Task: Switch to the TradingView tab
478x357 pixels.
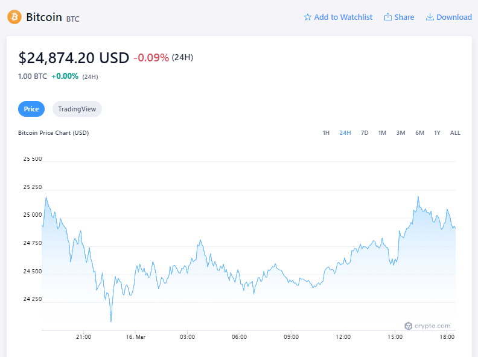Action: 77,109
